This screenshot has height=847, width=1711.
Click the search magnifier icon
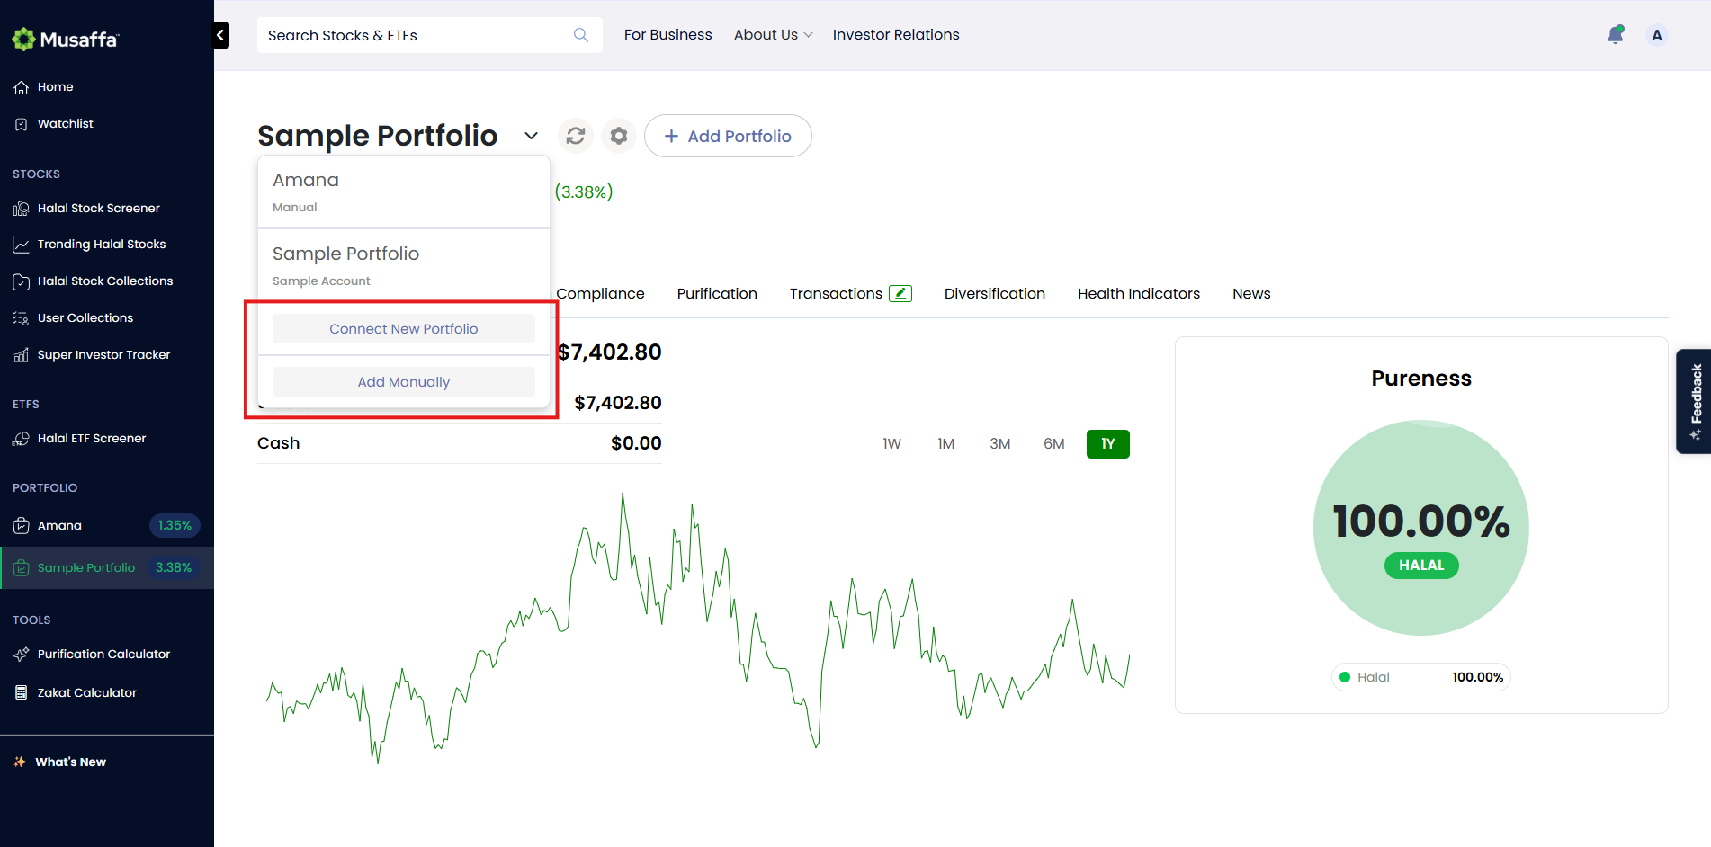(581, 35)
